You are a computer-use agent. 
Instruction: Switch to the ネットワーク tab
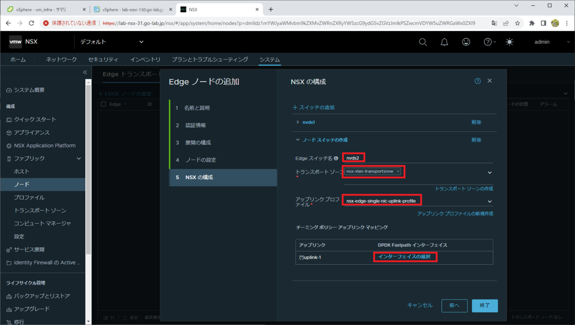61,60
